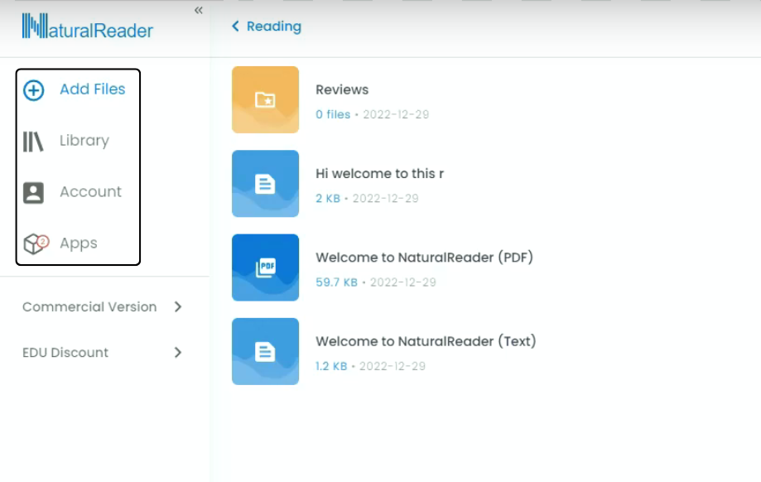Click the '2 KB' file size label
The width and height of the screenshot is (761, 482).
tap(328, 199)
